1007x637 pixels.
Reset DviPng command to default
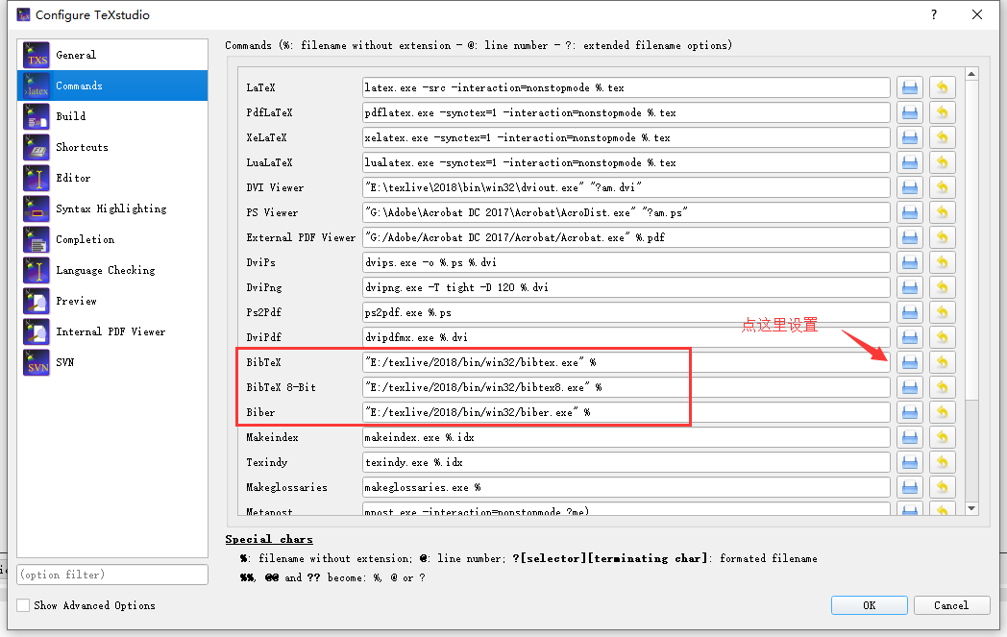[x=942, y=287]
